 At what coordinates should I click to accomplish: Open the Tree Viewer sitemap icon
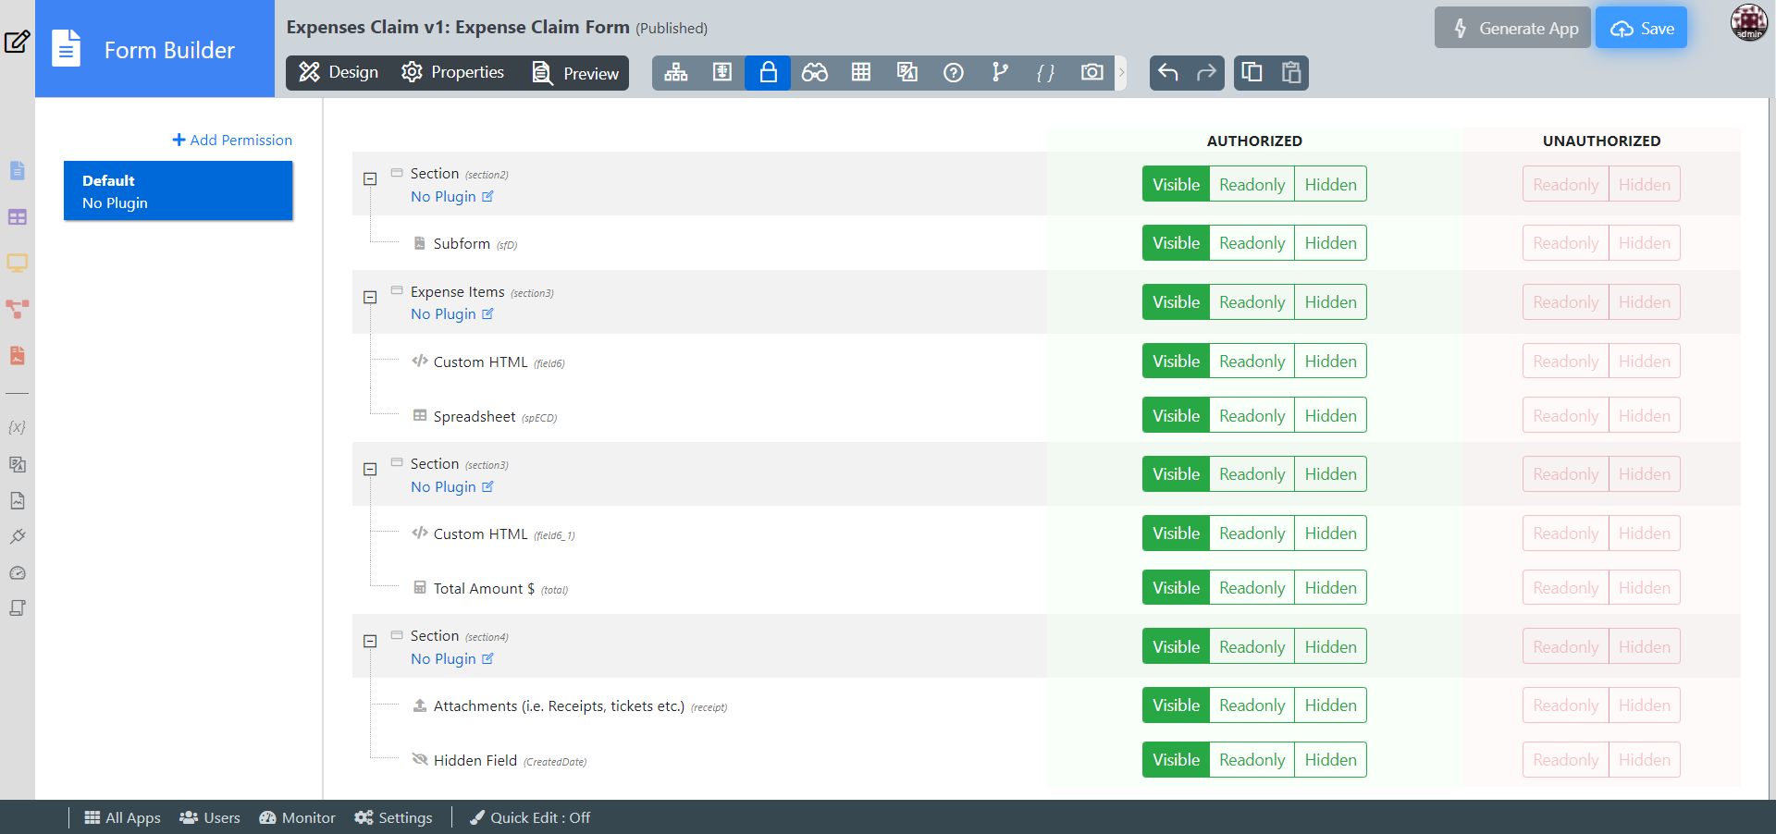coord(676,72)
